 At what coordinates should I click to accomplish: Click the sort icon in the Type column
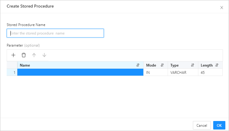point(193,65)
